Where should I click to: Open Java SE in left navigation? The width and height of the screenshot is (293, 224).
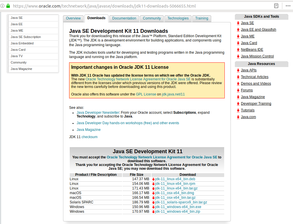click(33, 18)
